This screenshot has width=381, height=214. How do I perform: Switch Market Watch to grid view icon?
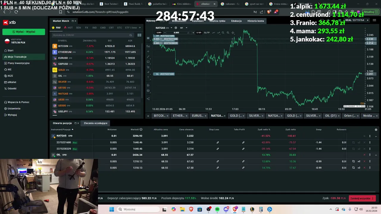(x=139, y=35)
